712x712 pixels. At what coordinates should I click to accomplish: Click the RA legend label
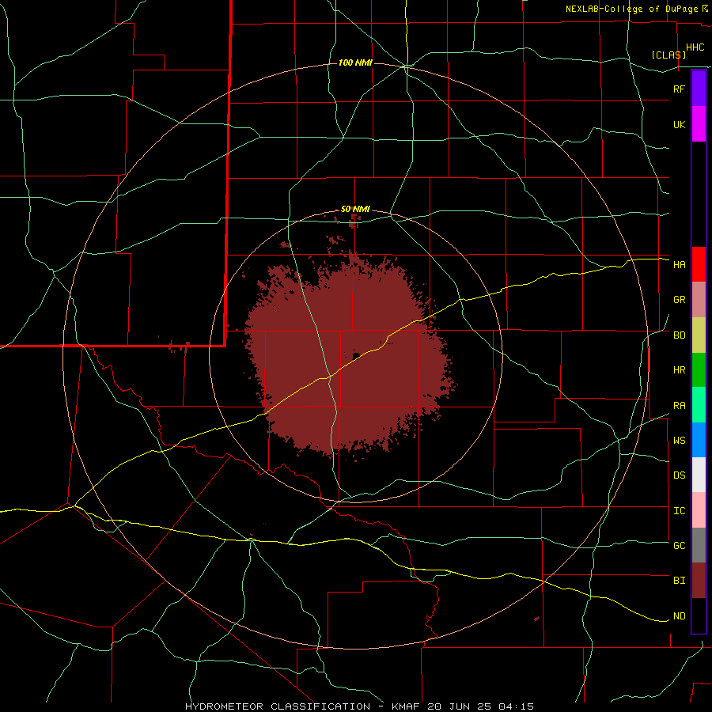(680, 406)
